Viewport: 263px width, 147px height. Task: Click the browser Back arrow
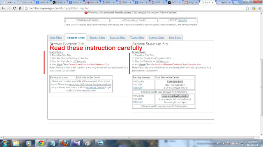coord(3,8)
